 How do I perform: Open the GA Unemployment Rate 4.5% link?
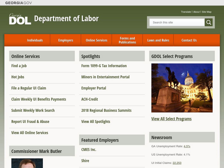pyautogui.click(x=187, y=146)
